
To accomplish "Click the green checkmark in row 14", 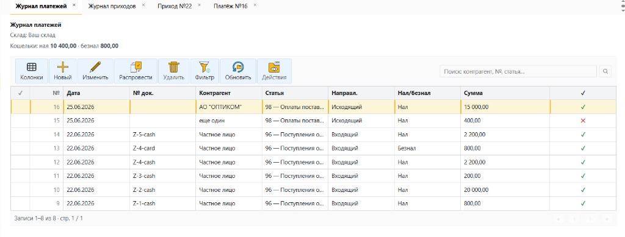I will coord(583,135).
